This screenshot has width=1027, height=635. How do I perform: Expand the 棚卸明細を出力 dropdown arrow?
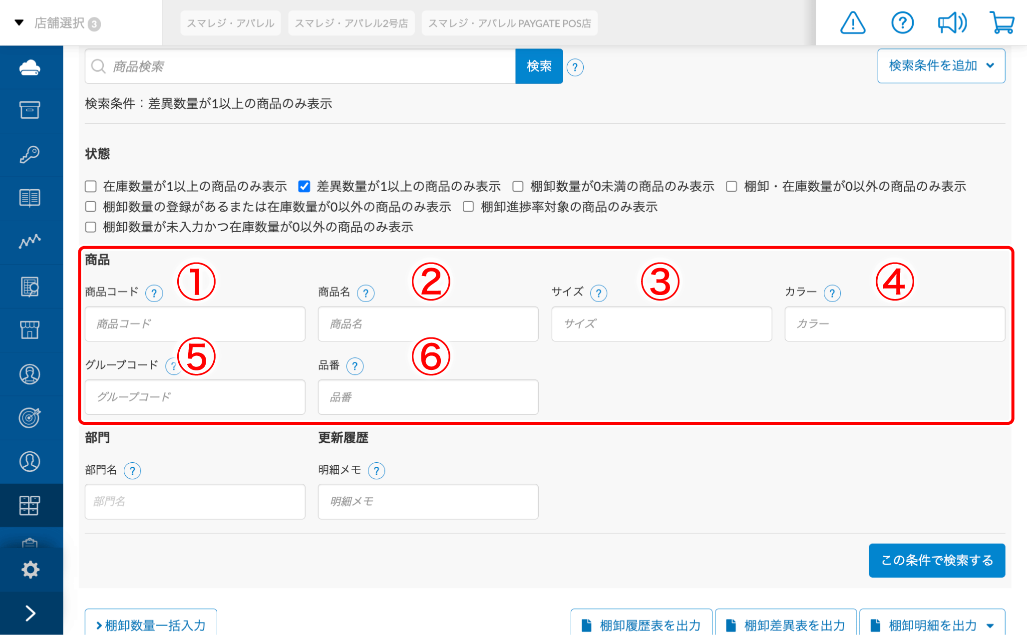pyautogui.click(x=990, y=625)
